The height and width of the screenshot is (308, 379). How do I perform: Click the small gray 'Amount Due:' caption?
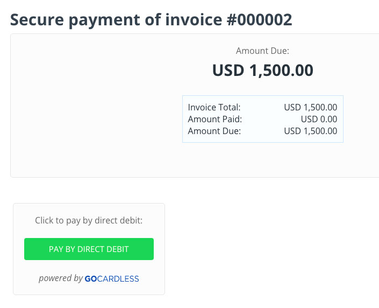tap(262, 51)
